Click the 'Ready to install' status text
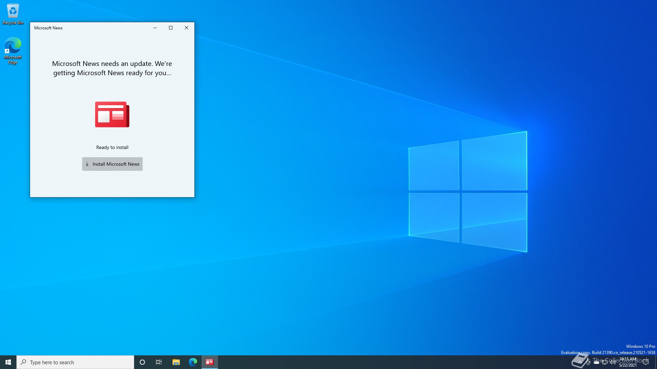 112,147
